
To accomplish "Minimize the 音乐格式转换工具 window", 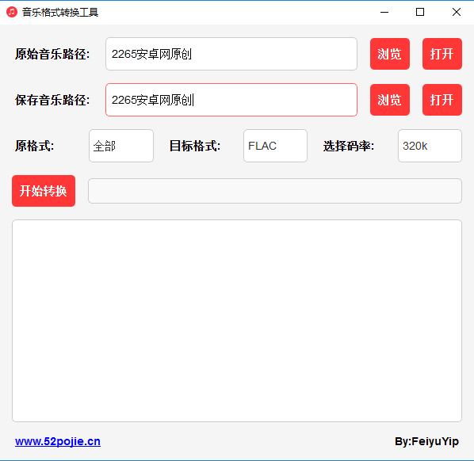I will point(384,13).
